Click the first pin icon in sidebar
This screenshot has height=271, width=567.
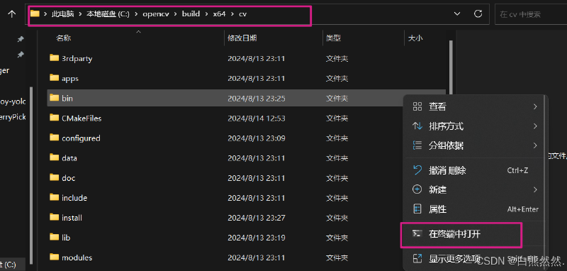(21, 39)
